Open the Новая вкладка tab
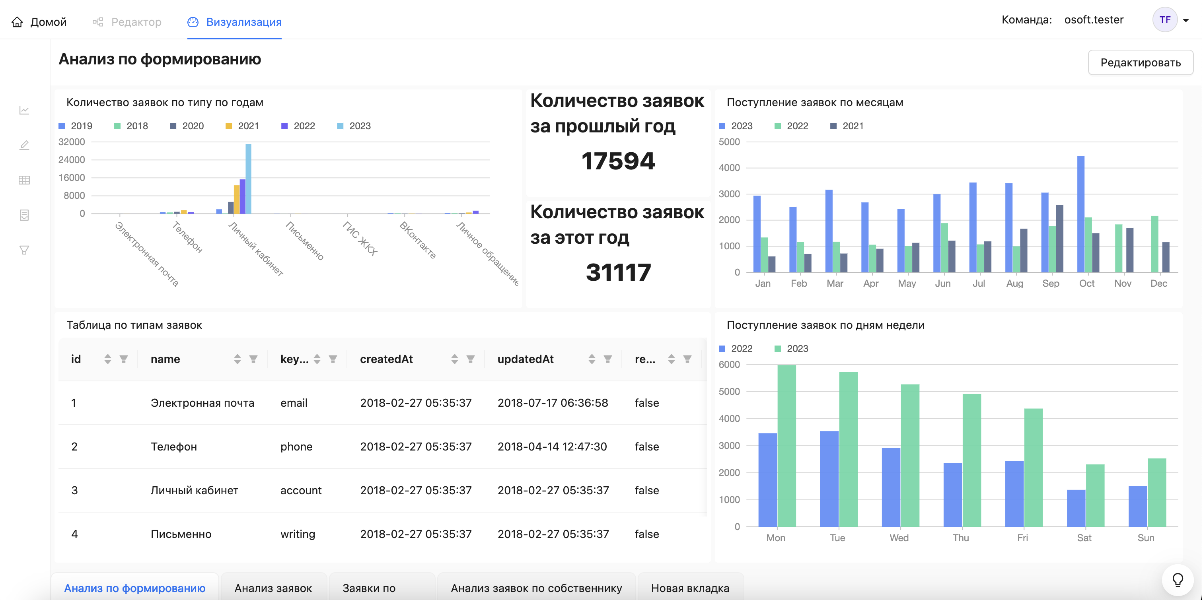This screenshot has height=602, width=1203. tap(689, 588)
